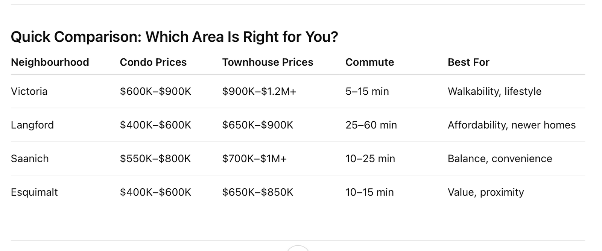Click the partially visible circular button at bottom
Viewport: 602px width, 251px height.
(x=298, y=248)
